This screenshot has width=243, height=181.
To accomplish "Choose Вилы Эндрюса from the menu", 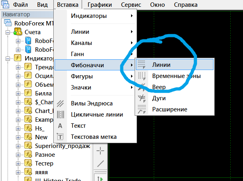I will click(95, 103).
